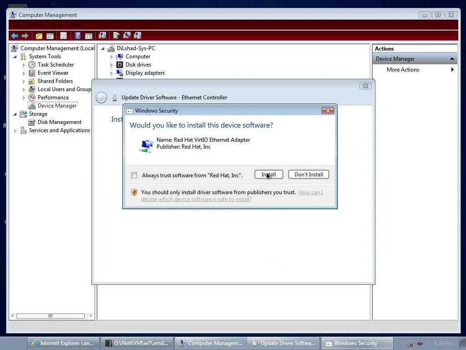This screenshot has width=466, height=350.
Task: Close the Update Driver Software window
Action: click(365, 86)
